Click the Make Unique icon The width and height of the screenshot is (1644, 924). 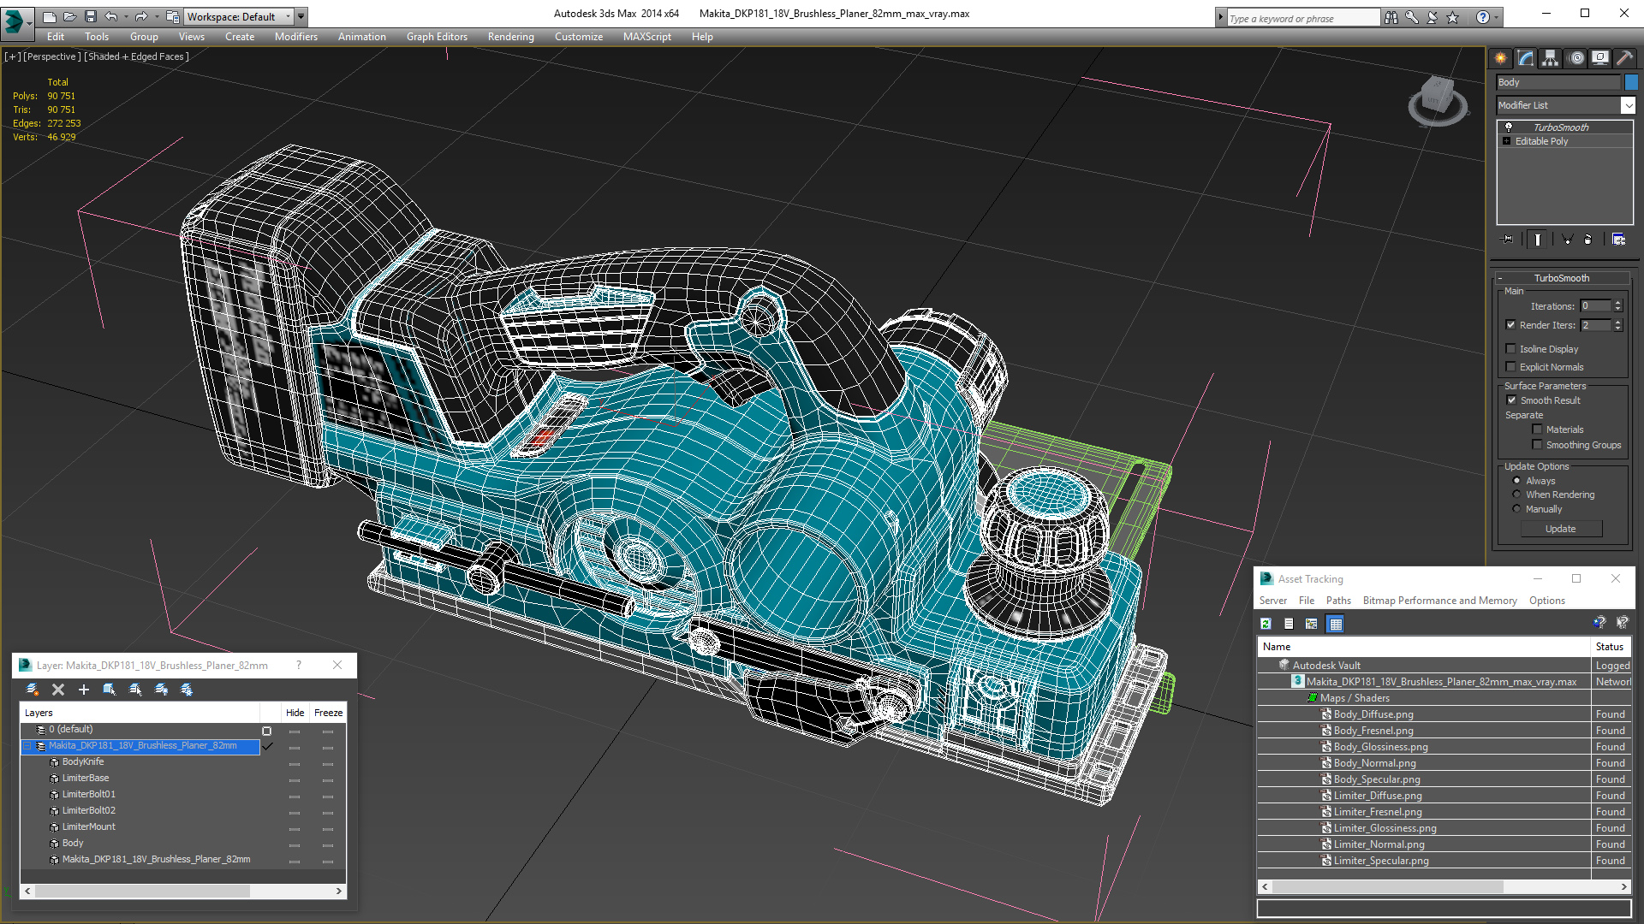(x=1566, y=240)
